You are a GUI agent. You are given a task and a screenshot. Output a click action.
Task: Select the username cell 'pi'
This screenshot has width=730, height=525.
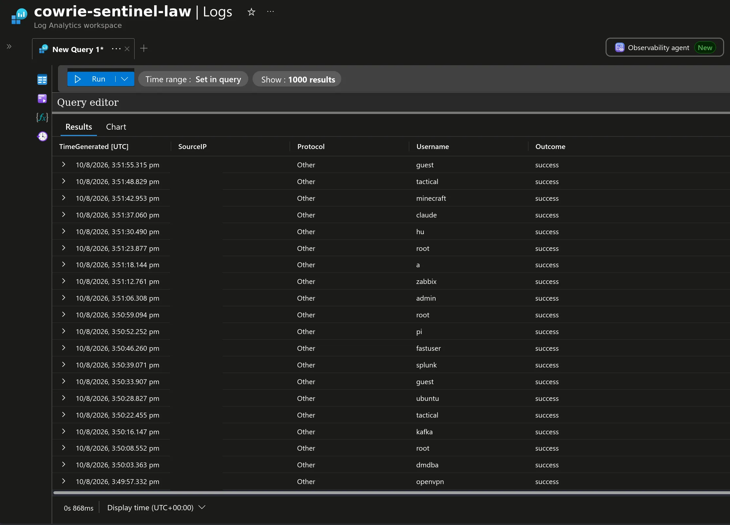point(419,332)
